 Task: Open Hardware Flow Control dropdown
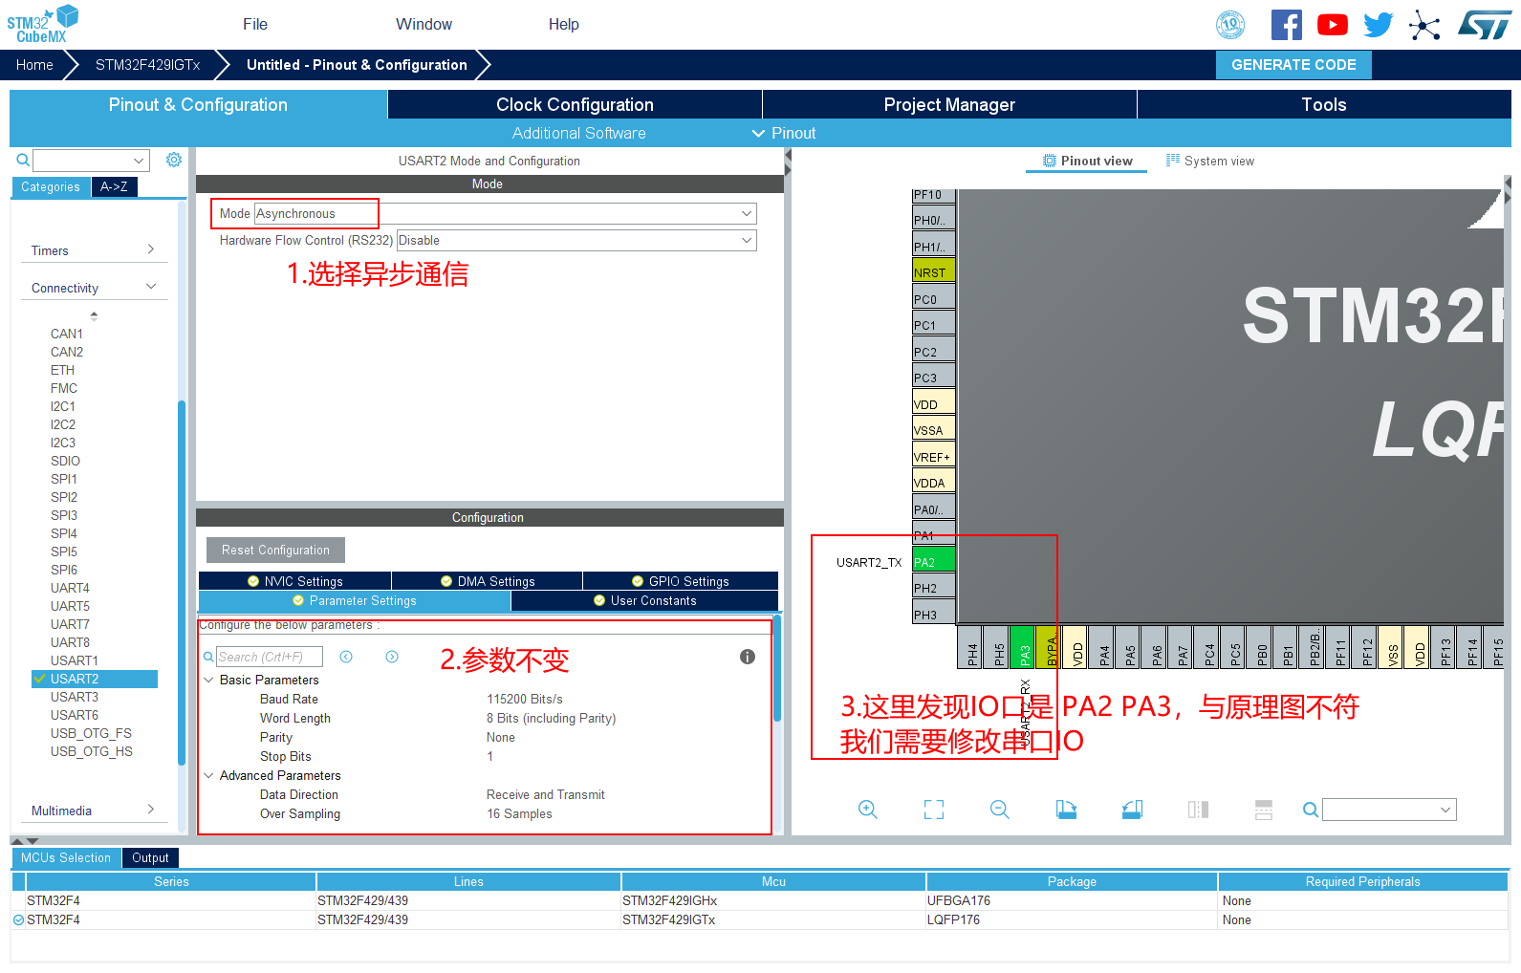pos(576,240)
